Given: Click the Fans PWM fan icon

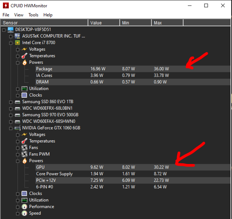Looking at the screenshot, I should (x=25, y=154).
